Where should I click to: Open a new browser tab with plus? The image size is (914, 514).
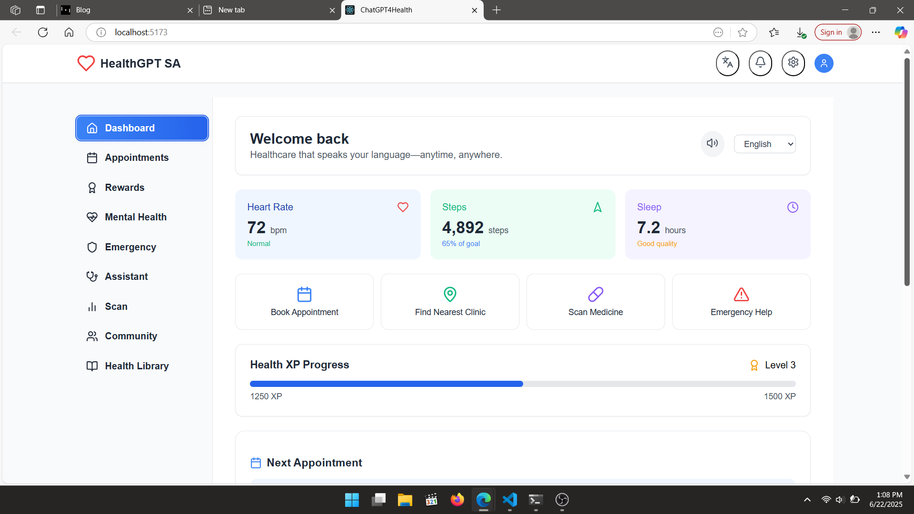[497, 10]
